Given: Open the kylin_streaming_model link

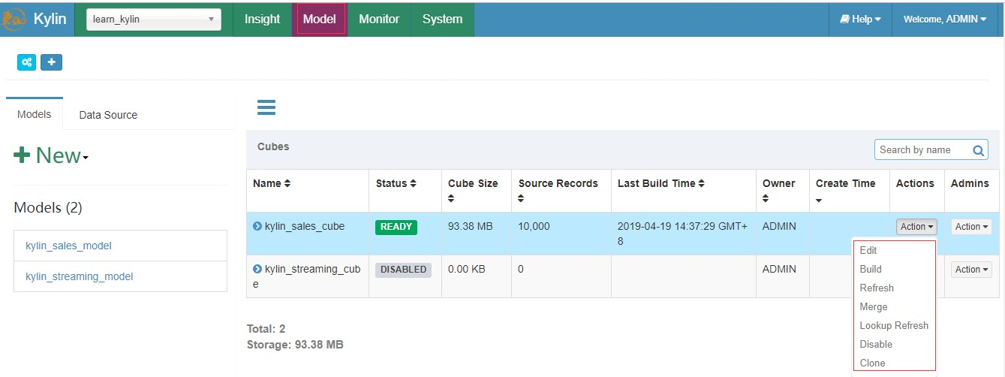Looking at the screenshot, I should point(79,276).
